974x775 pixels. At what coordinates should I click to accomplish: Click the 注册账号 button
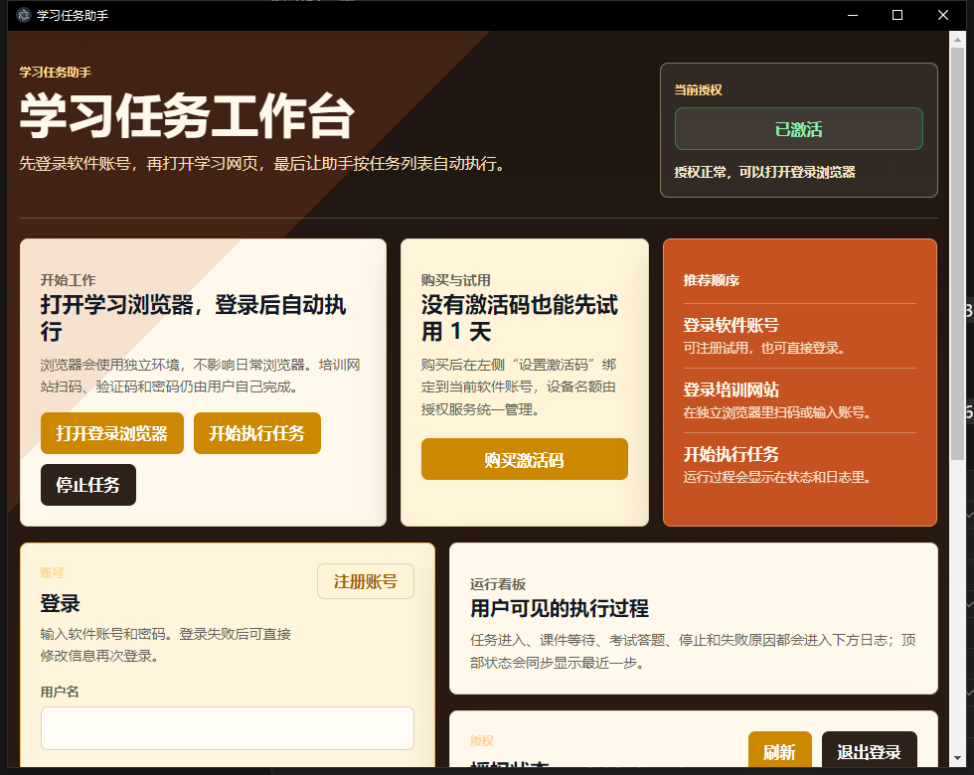(366, 581)
